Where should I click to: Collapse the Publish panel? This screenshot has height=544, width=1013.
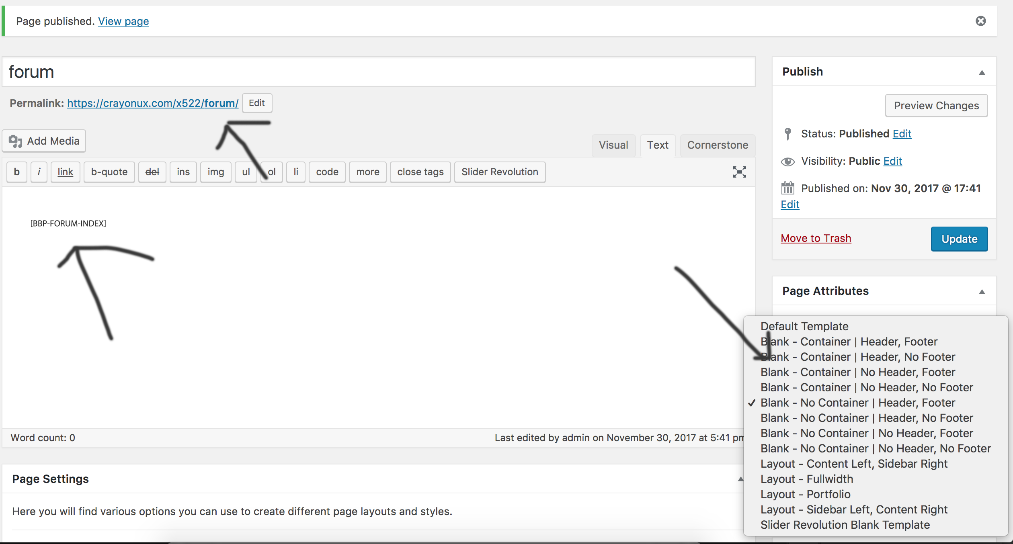[982, 72]
